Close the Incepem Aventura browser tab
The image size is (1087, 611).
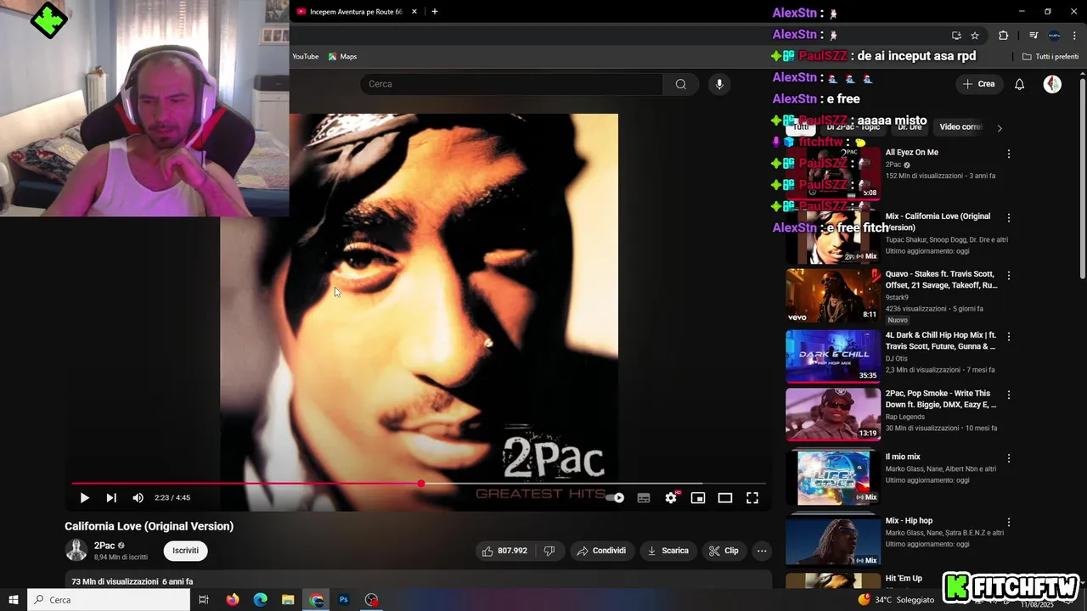click(414, 12)
